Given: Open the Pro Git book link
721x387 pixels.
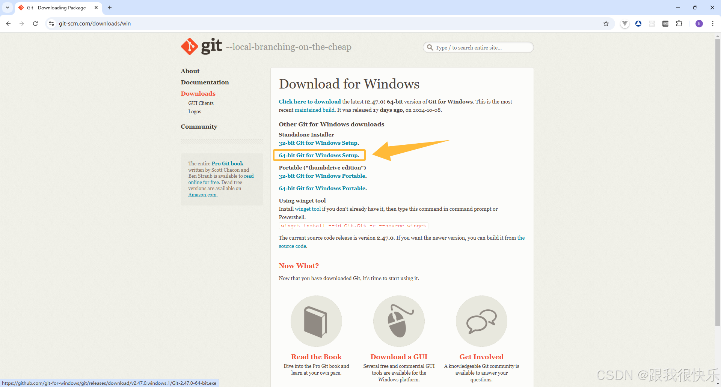Looking at the screenshot, I should click(228, 163).
